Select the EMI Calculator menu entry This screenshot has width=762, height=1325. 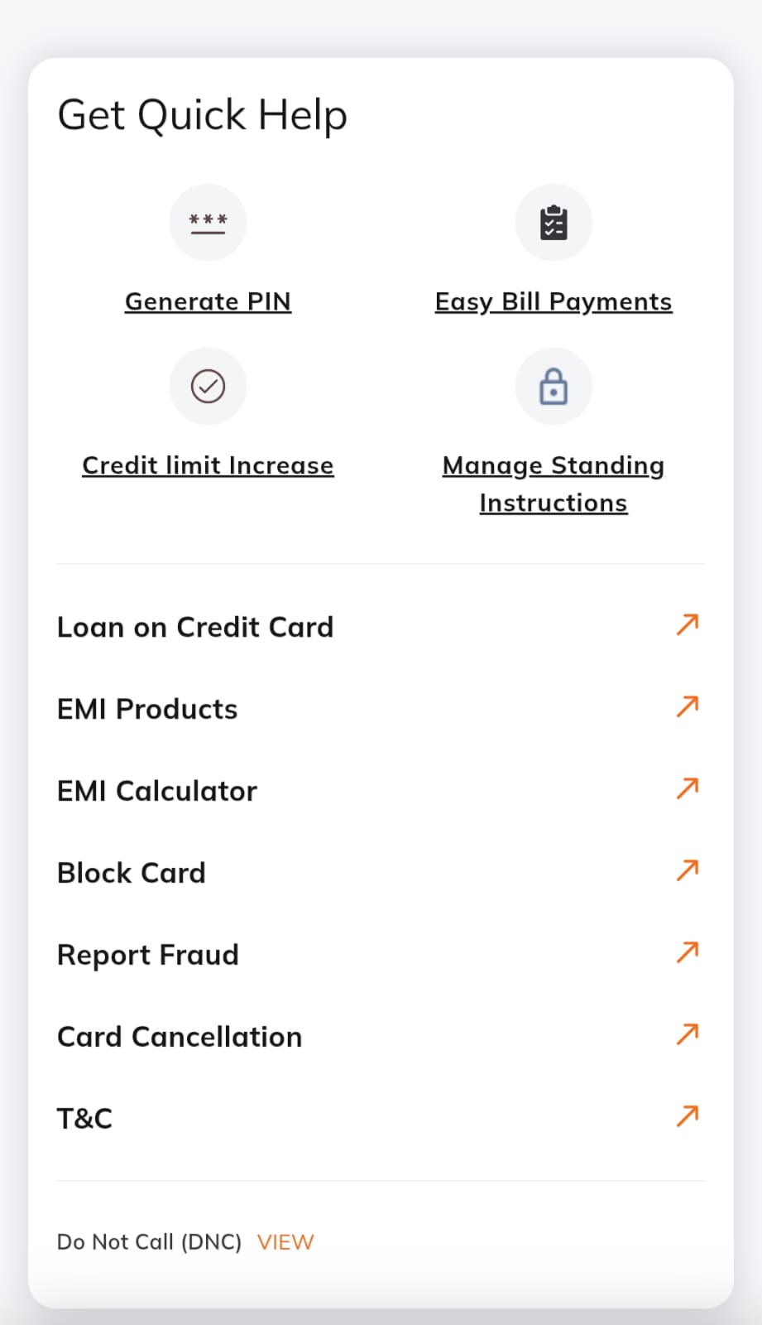click(157, 792)
